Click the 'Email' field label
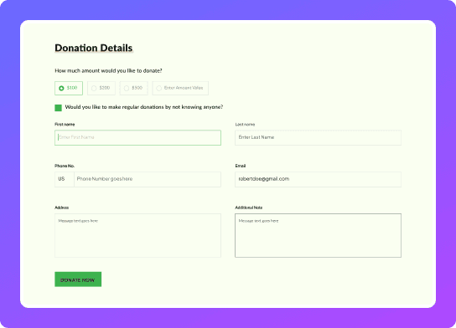The image size is (456, 328). click(241, 166)
